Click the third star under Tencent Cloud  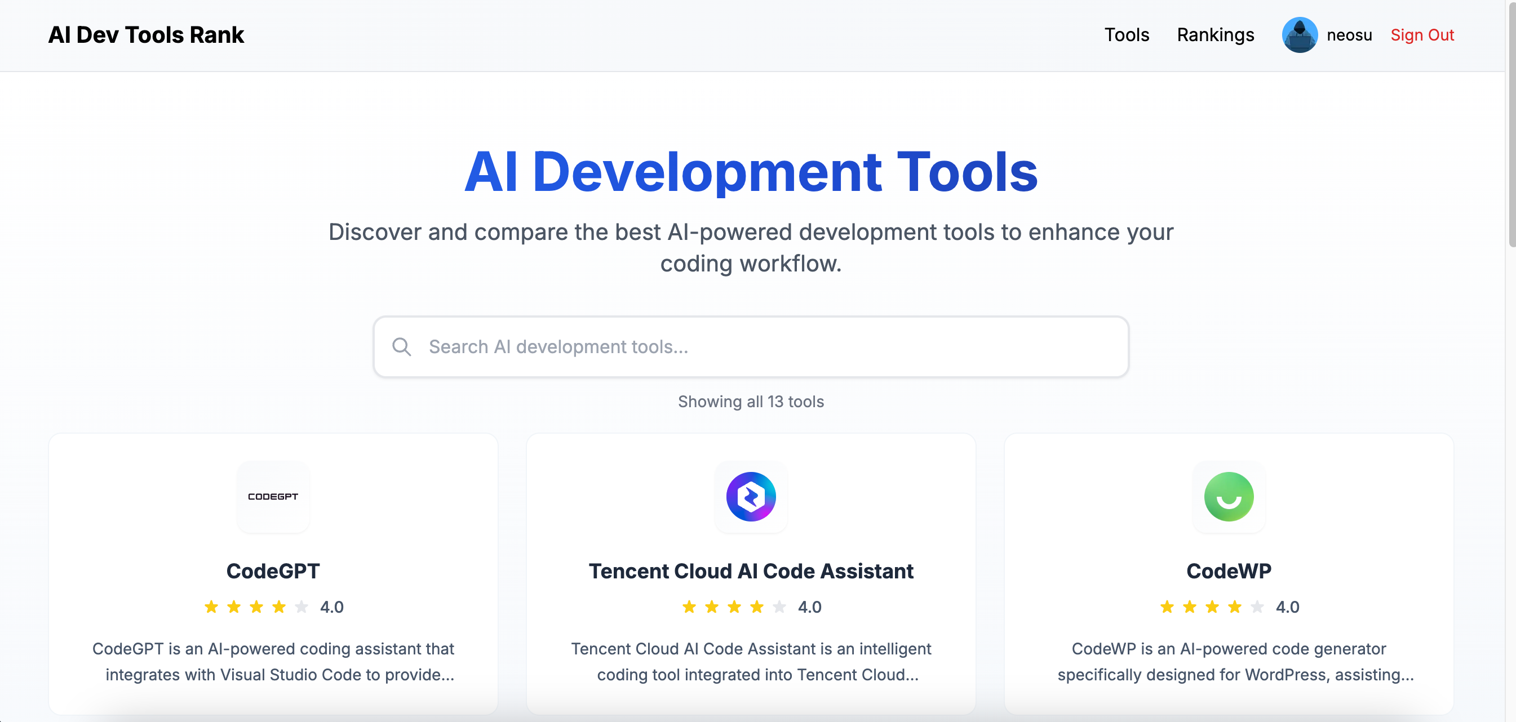(x=734, y=607)
